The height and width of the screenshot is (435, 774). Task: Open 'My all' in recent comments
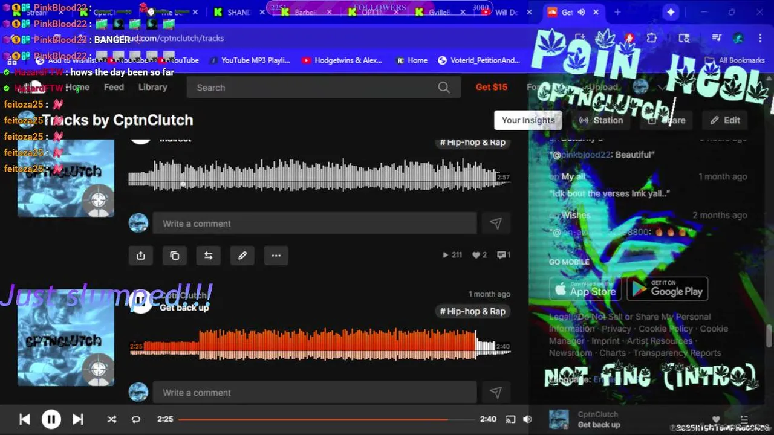573,176
